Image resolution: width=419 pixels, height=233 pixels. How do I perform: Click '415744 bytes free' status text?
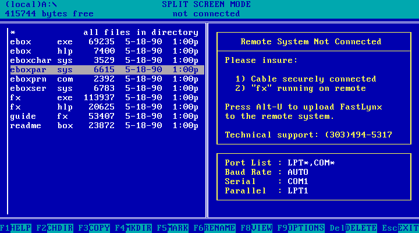pyautogui.click(x=49, y=14)
